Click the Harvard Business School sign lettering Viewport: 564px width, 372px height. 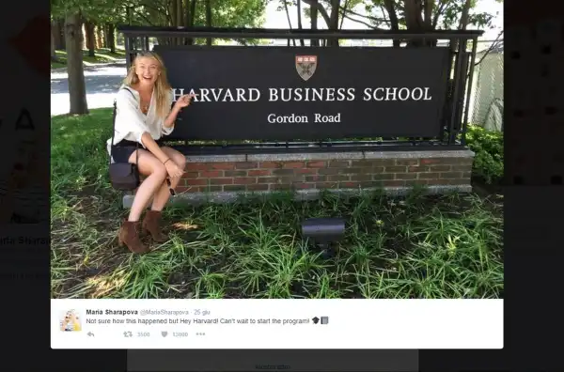pyautogui.click(x=302, y=95)
